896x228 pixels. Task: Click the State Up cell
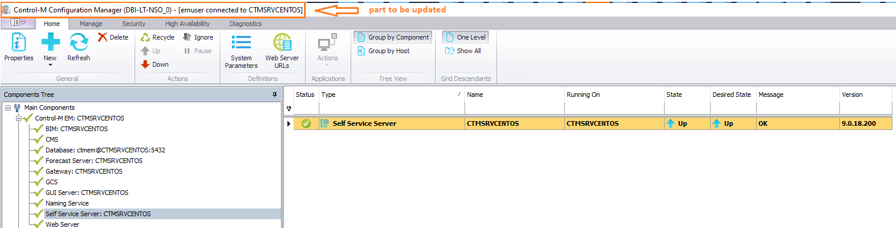pyautogui.click(x=687, y=123)
